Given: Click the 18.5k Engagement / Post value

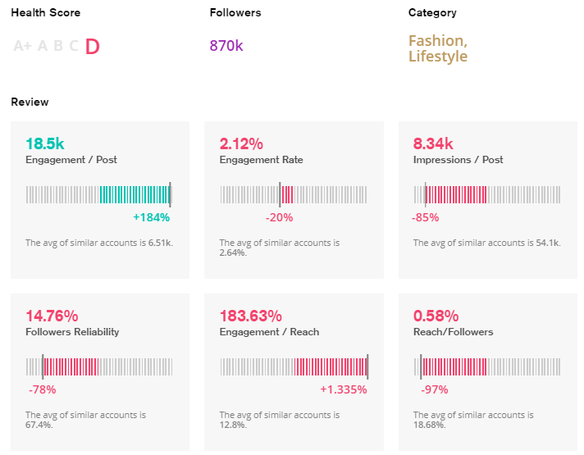Looking at the screenshot, I should coord(46,144).
